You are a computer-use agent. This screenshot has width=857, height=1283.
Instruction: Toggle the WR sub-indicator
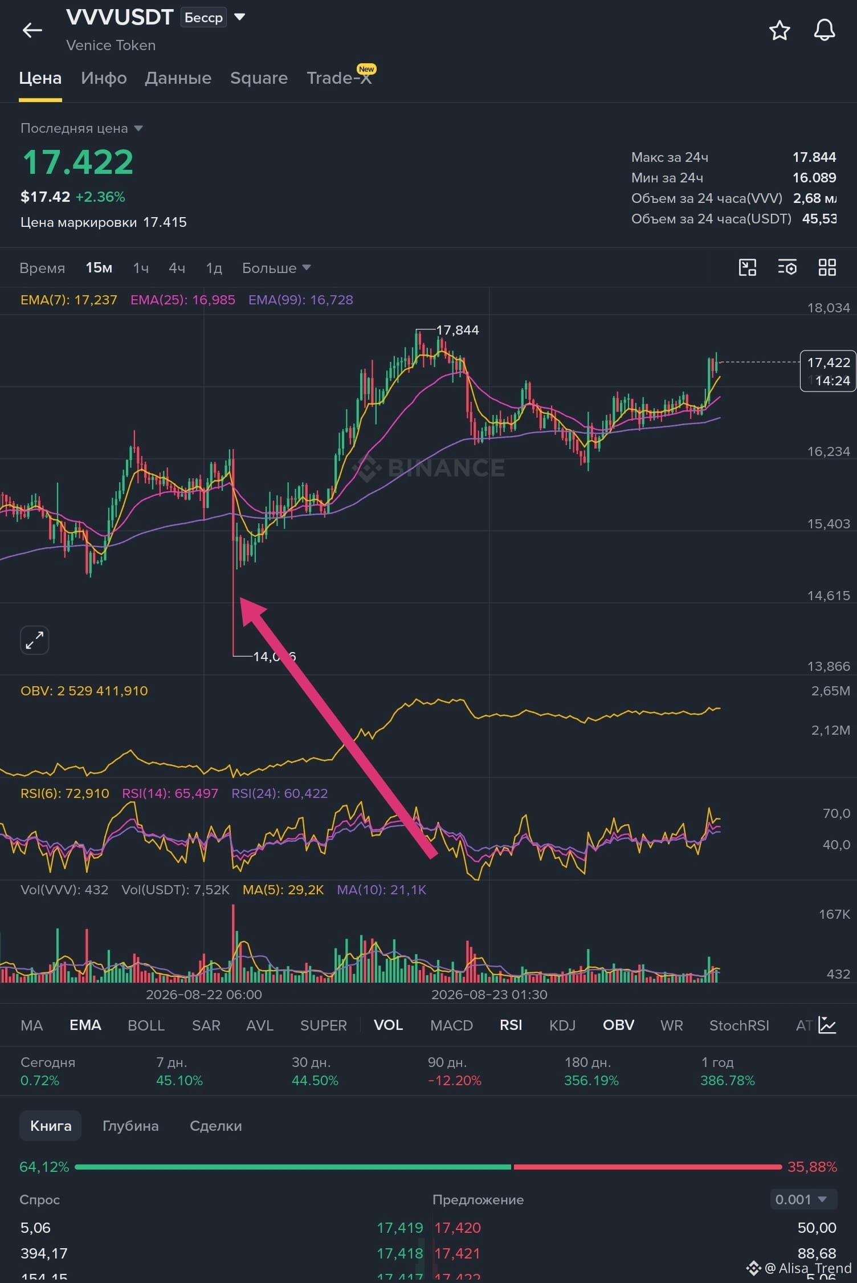click(671, 1025)
